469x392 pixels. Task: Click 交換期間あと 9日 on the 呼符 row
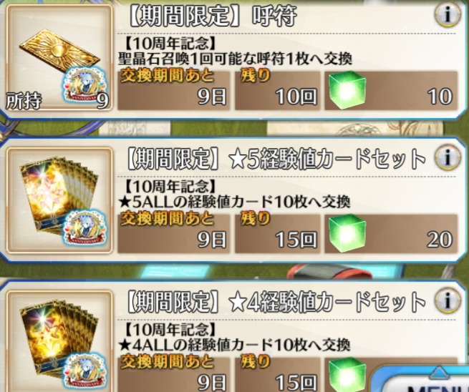pos(174,90)
